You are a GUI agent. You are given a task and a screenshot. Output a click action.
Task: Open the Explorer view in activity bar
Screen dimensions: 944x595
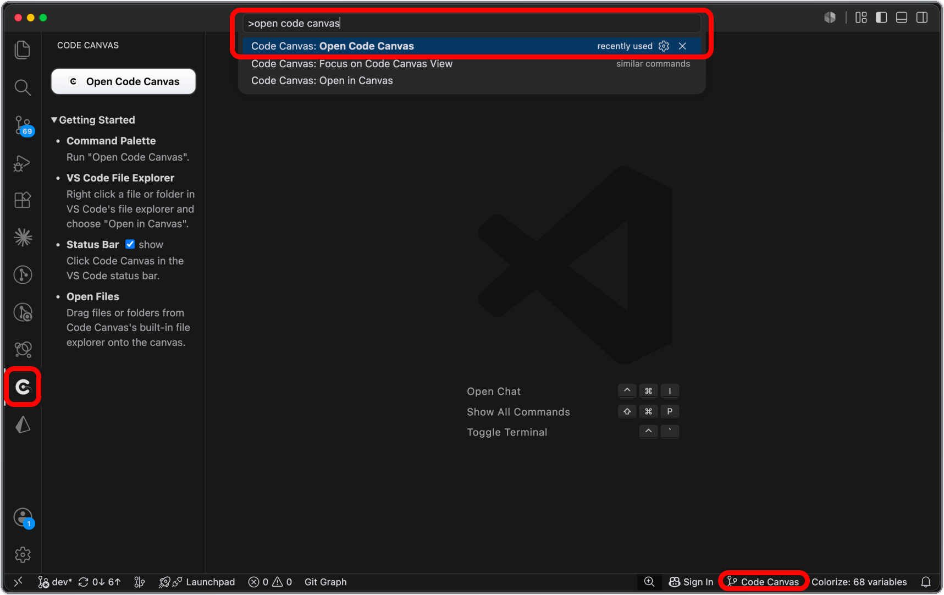pos(23,50)
